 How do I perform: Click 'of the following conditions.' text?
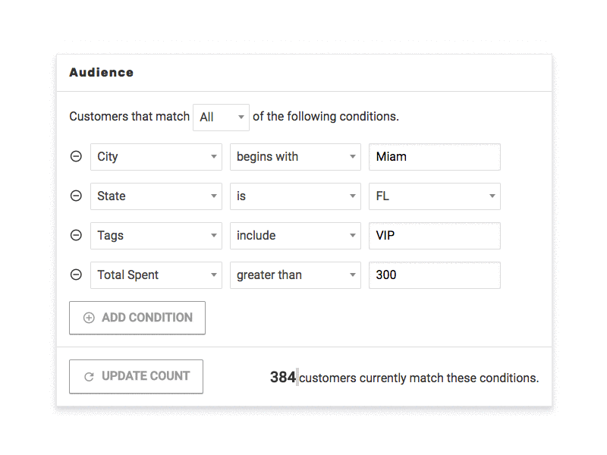tap(326, 117)
